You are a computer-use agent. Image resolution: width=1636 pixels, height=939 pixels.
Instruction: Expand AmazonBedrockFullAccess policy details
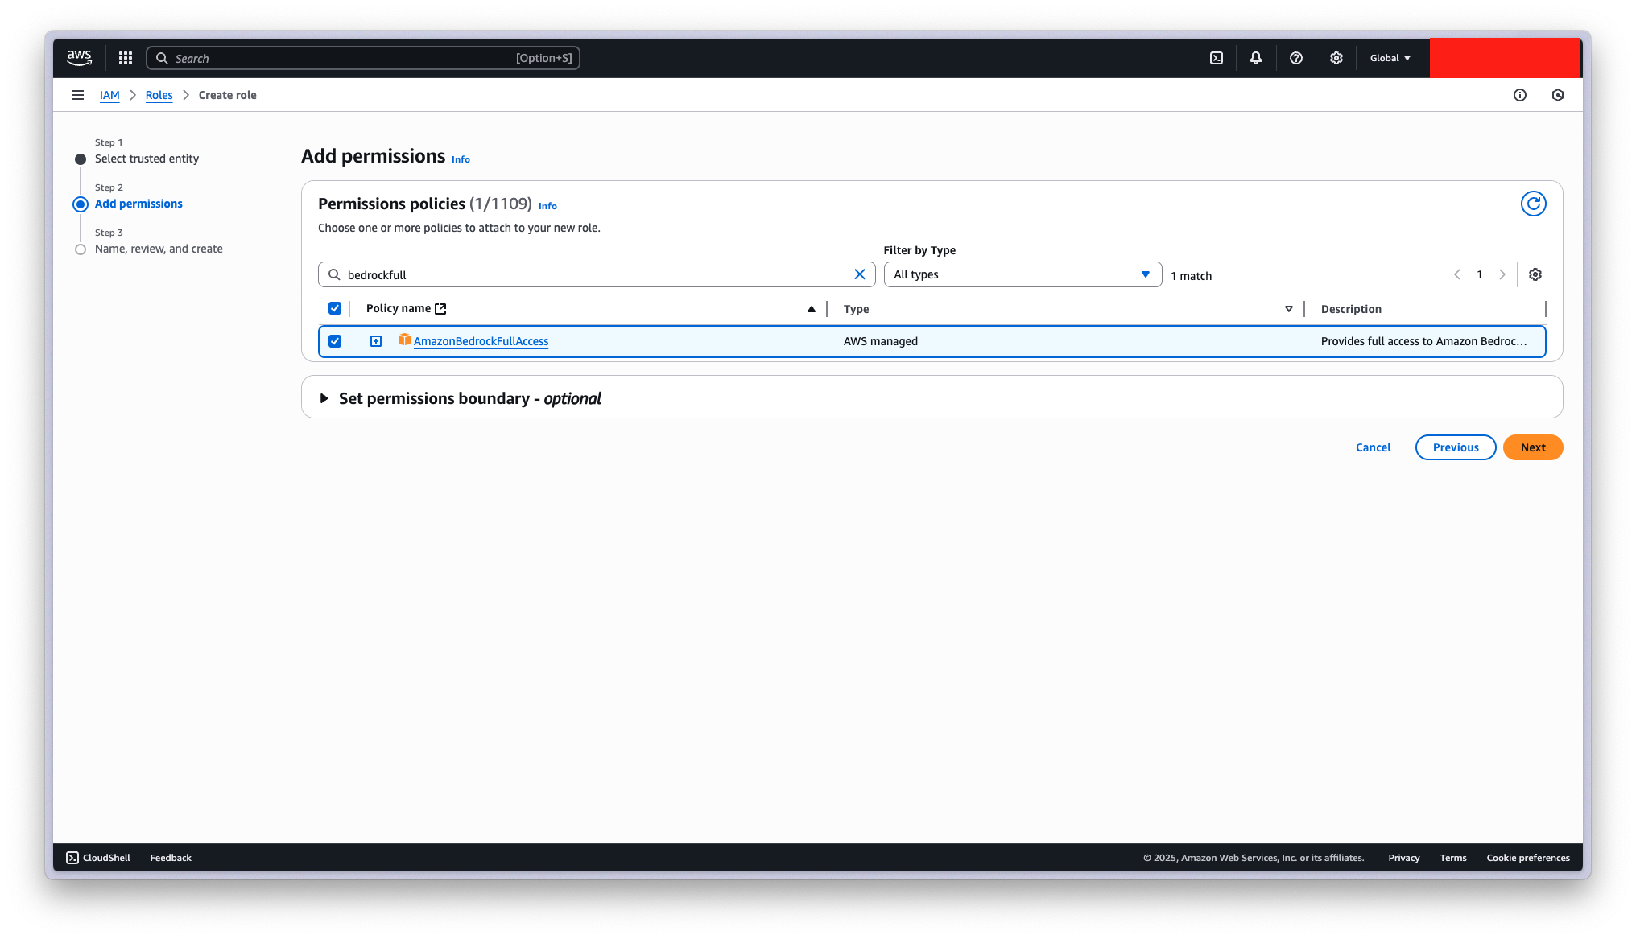tap(376, 341)
